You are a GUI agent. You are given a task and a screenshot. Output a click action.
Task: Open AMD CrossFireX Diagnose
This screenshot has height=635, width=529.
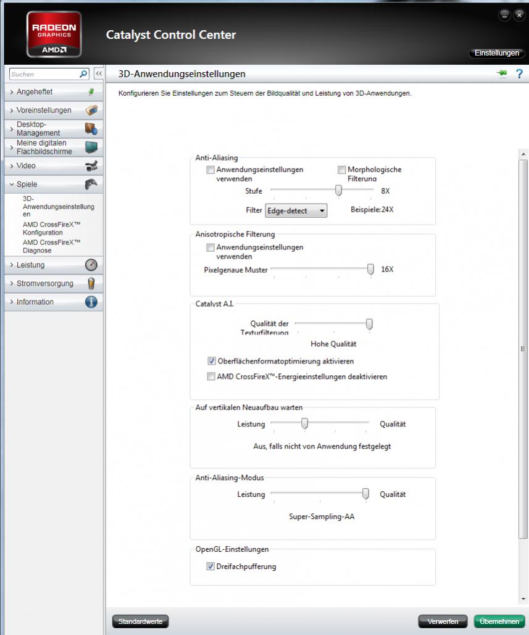(x=51, y=246)
